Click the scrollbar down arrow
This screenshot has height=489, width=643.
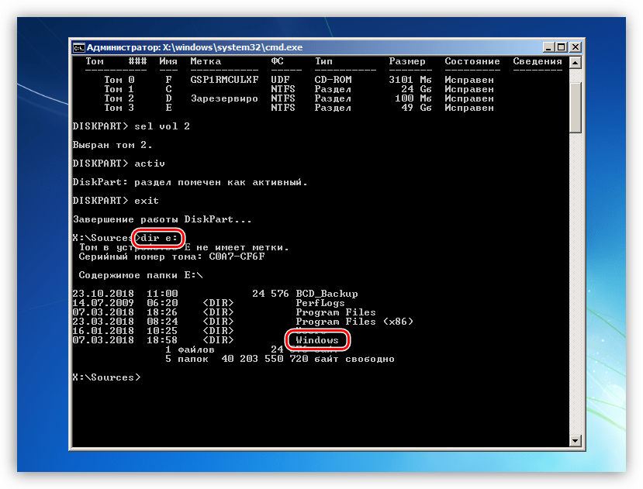[576, 441]
